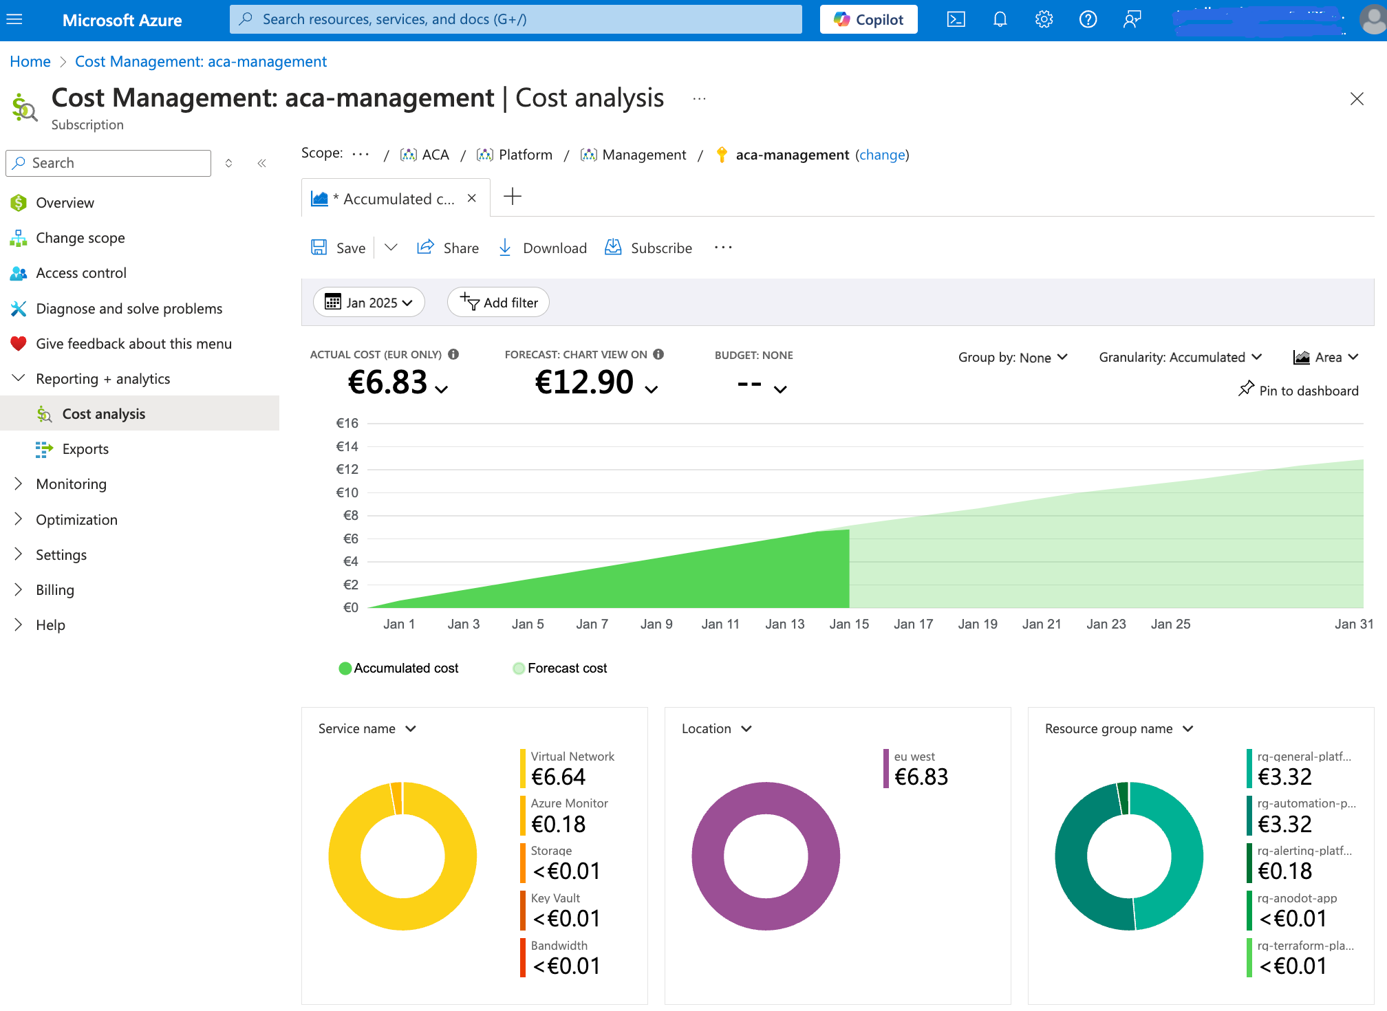Close the Accumulated costs tab
The height and width of the screenshot is (1011, 1387).
[x=472, y=198]
